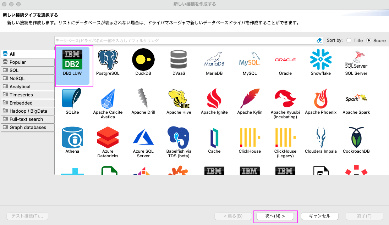Open Hadoop / BigData category

click(x=28, y=111)
